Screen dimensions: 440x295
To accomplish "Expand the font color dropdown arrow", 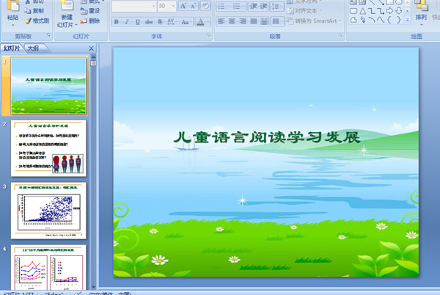I will (208, 21).
